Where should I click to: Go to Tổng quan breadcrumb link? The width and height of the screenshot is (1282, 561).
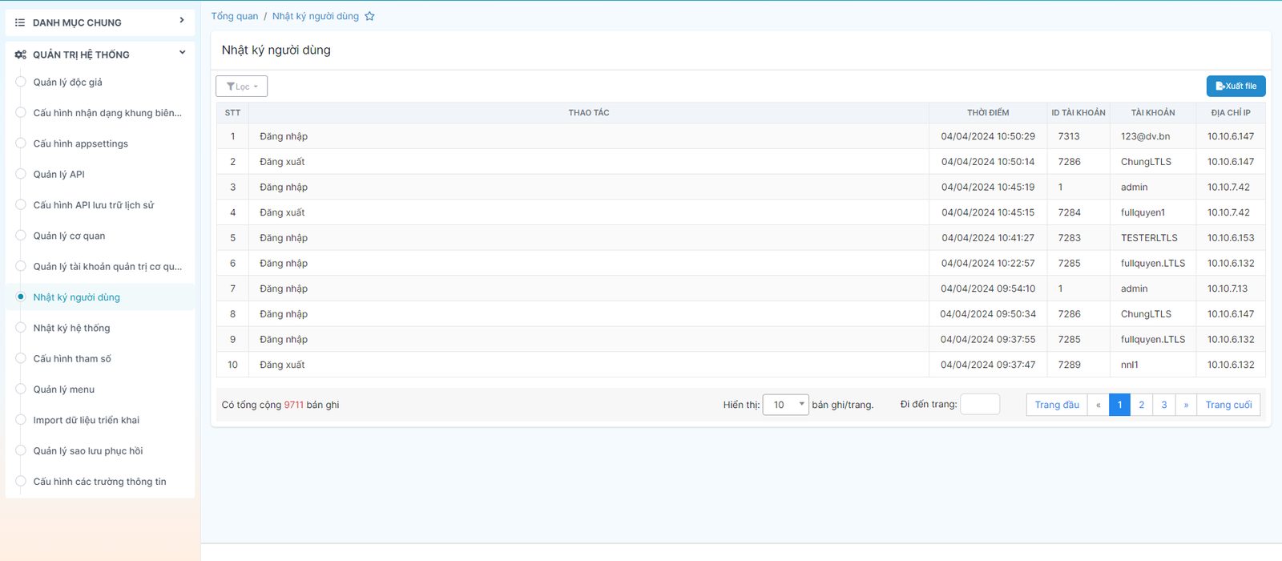[x=235, y=16]
